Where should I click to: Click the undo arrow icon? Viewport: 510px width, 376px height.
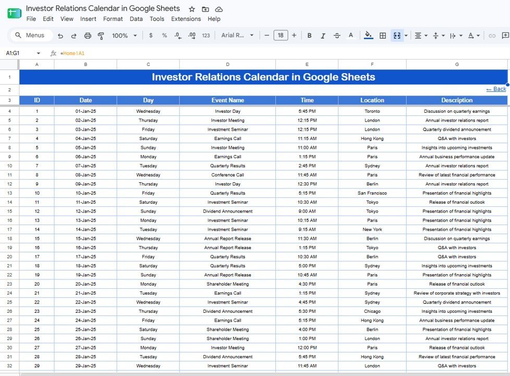(60, 36)
